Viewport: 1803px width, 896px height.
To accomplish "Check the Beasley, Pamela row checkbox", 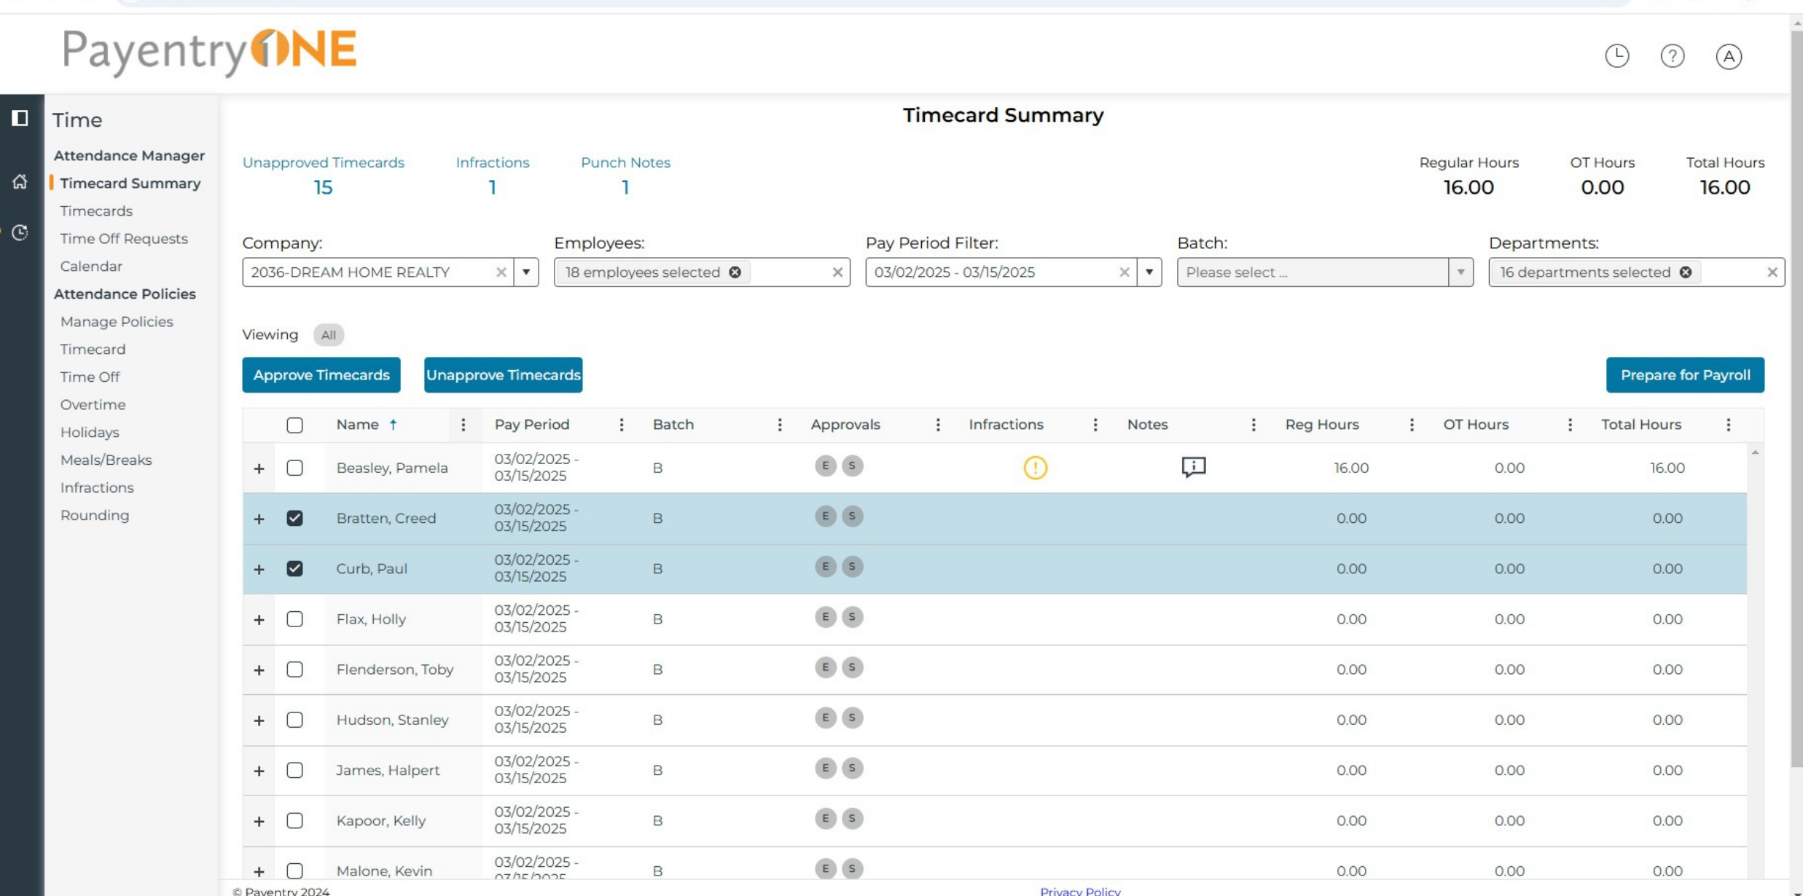I will pos(294,468).
